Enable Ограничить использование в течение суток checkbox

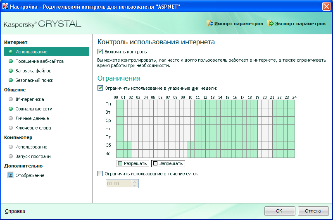(100, 174)
